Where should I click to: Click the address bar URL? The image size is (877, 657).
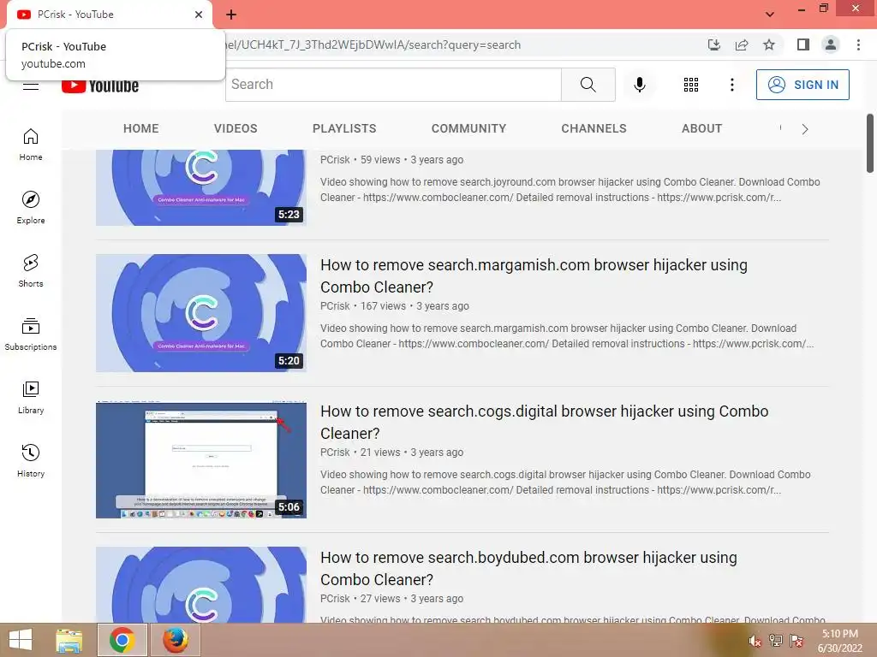pos(373,44)
